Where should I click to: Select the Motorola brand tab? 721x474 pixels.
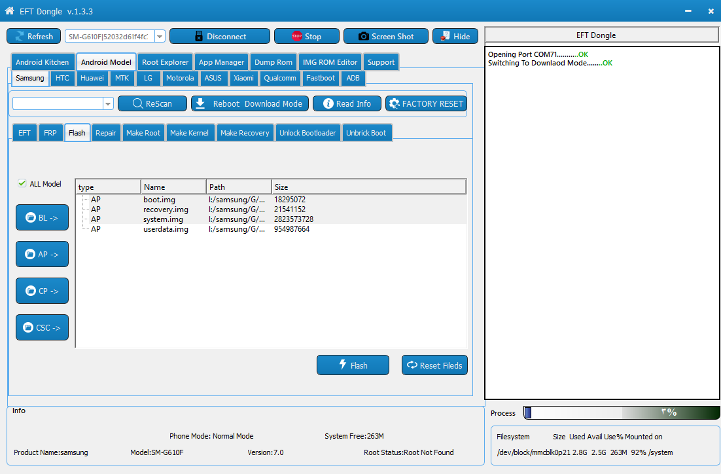[x=180, y=78]
